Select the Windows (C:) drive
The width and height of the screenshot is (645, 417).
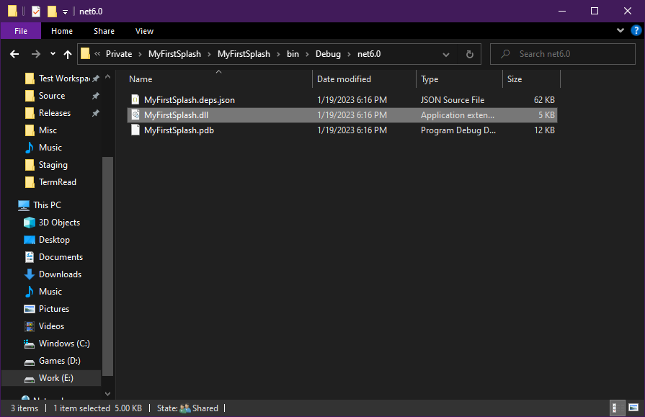64,344
